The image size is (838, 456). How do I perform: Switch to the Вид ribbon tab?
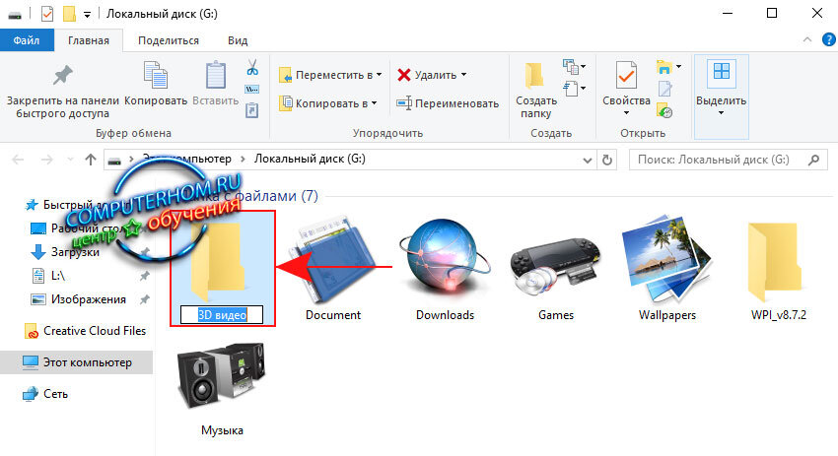coord(238,40)
